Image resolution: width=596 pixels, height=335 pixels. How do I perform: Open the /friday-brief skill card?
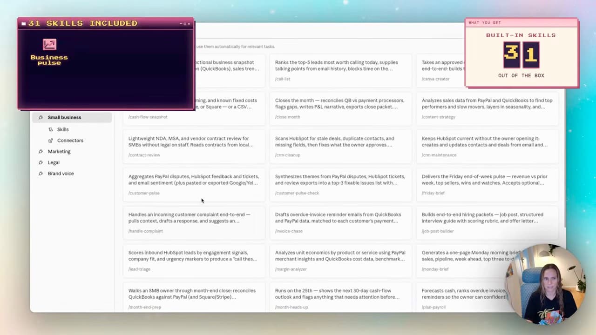(488, 185)
